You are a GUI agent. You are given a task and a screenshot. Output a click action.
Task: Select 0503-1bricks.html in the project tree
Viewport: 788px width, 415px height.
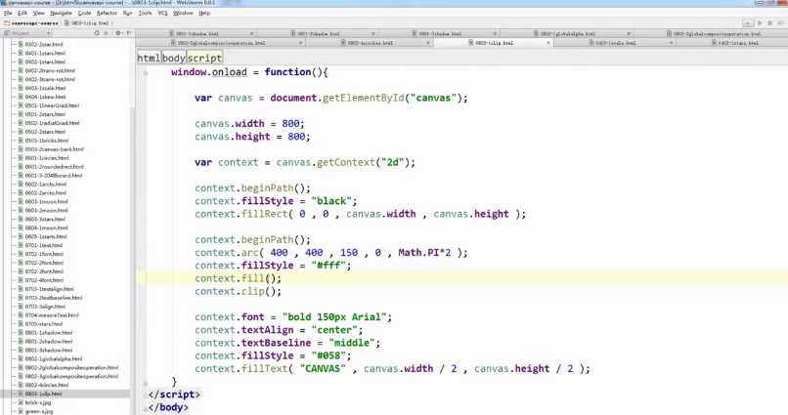(47, 141)
